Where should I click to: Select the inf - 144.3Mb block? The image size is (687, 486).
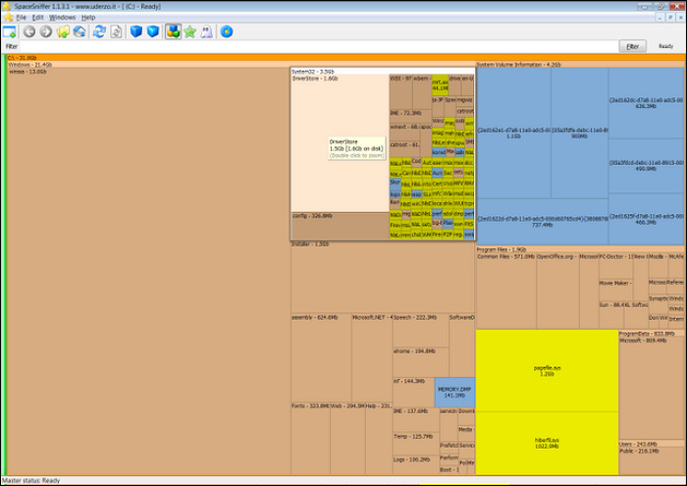[413, 392]
